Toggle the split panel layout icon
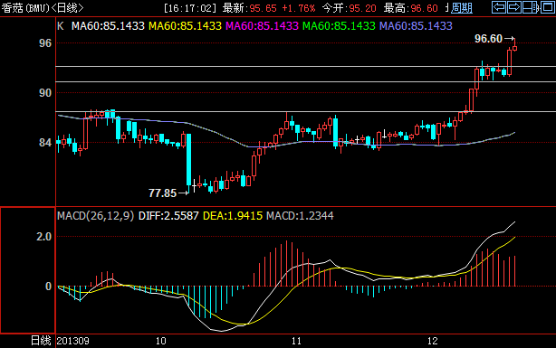The height and width of the screenshot is (348, 556). click(531, 7)
